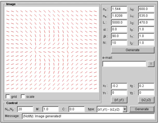Click the alpha field showing 0.0
This screenshot has width=159, height=123.
pyautogui.click(x=119, y=29)
